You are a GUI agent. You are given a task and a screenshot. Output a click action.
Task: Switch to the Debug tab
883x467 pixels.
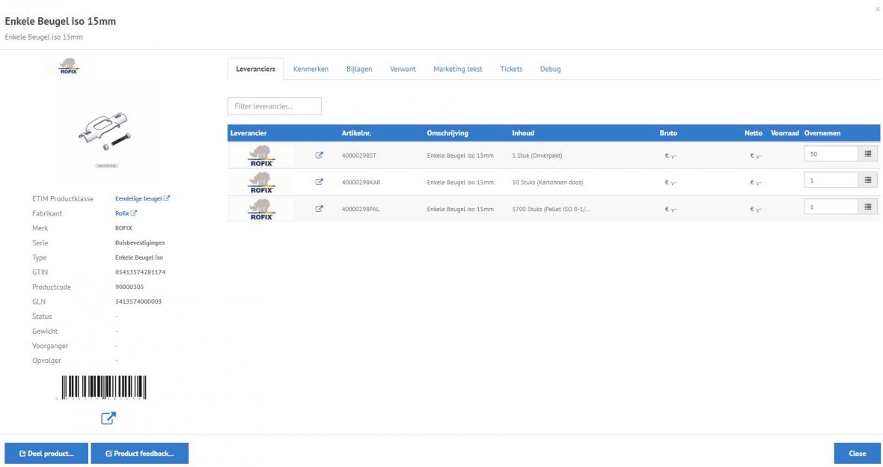(551, 69)
